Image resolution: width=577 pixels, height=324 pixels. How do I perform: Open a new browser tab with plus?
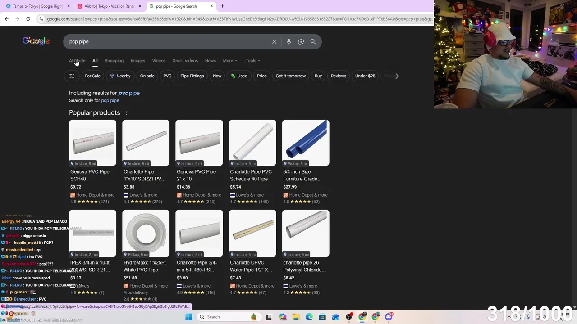(222, 6)
